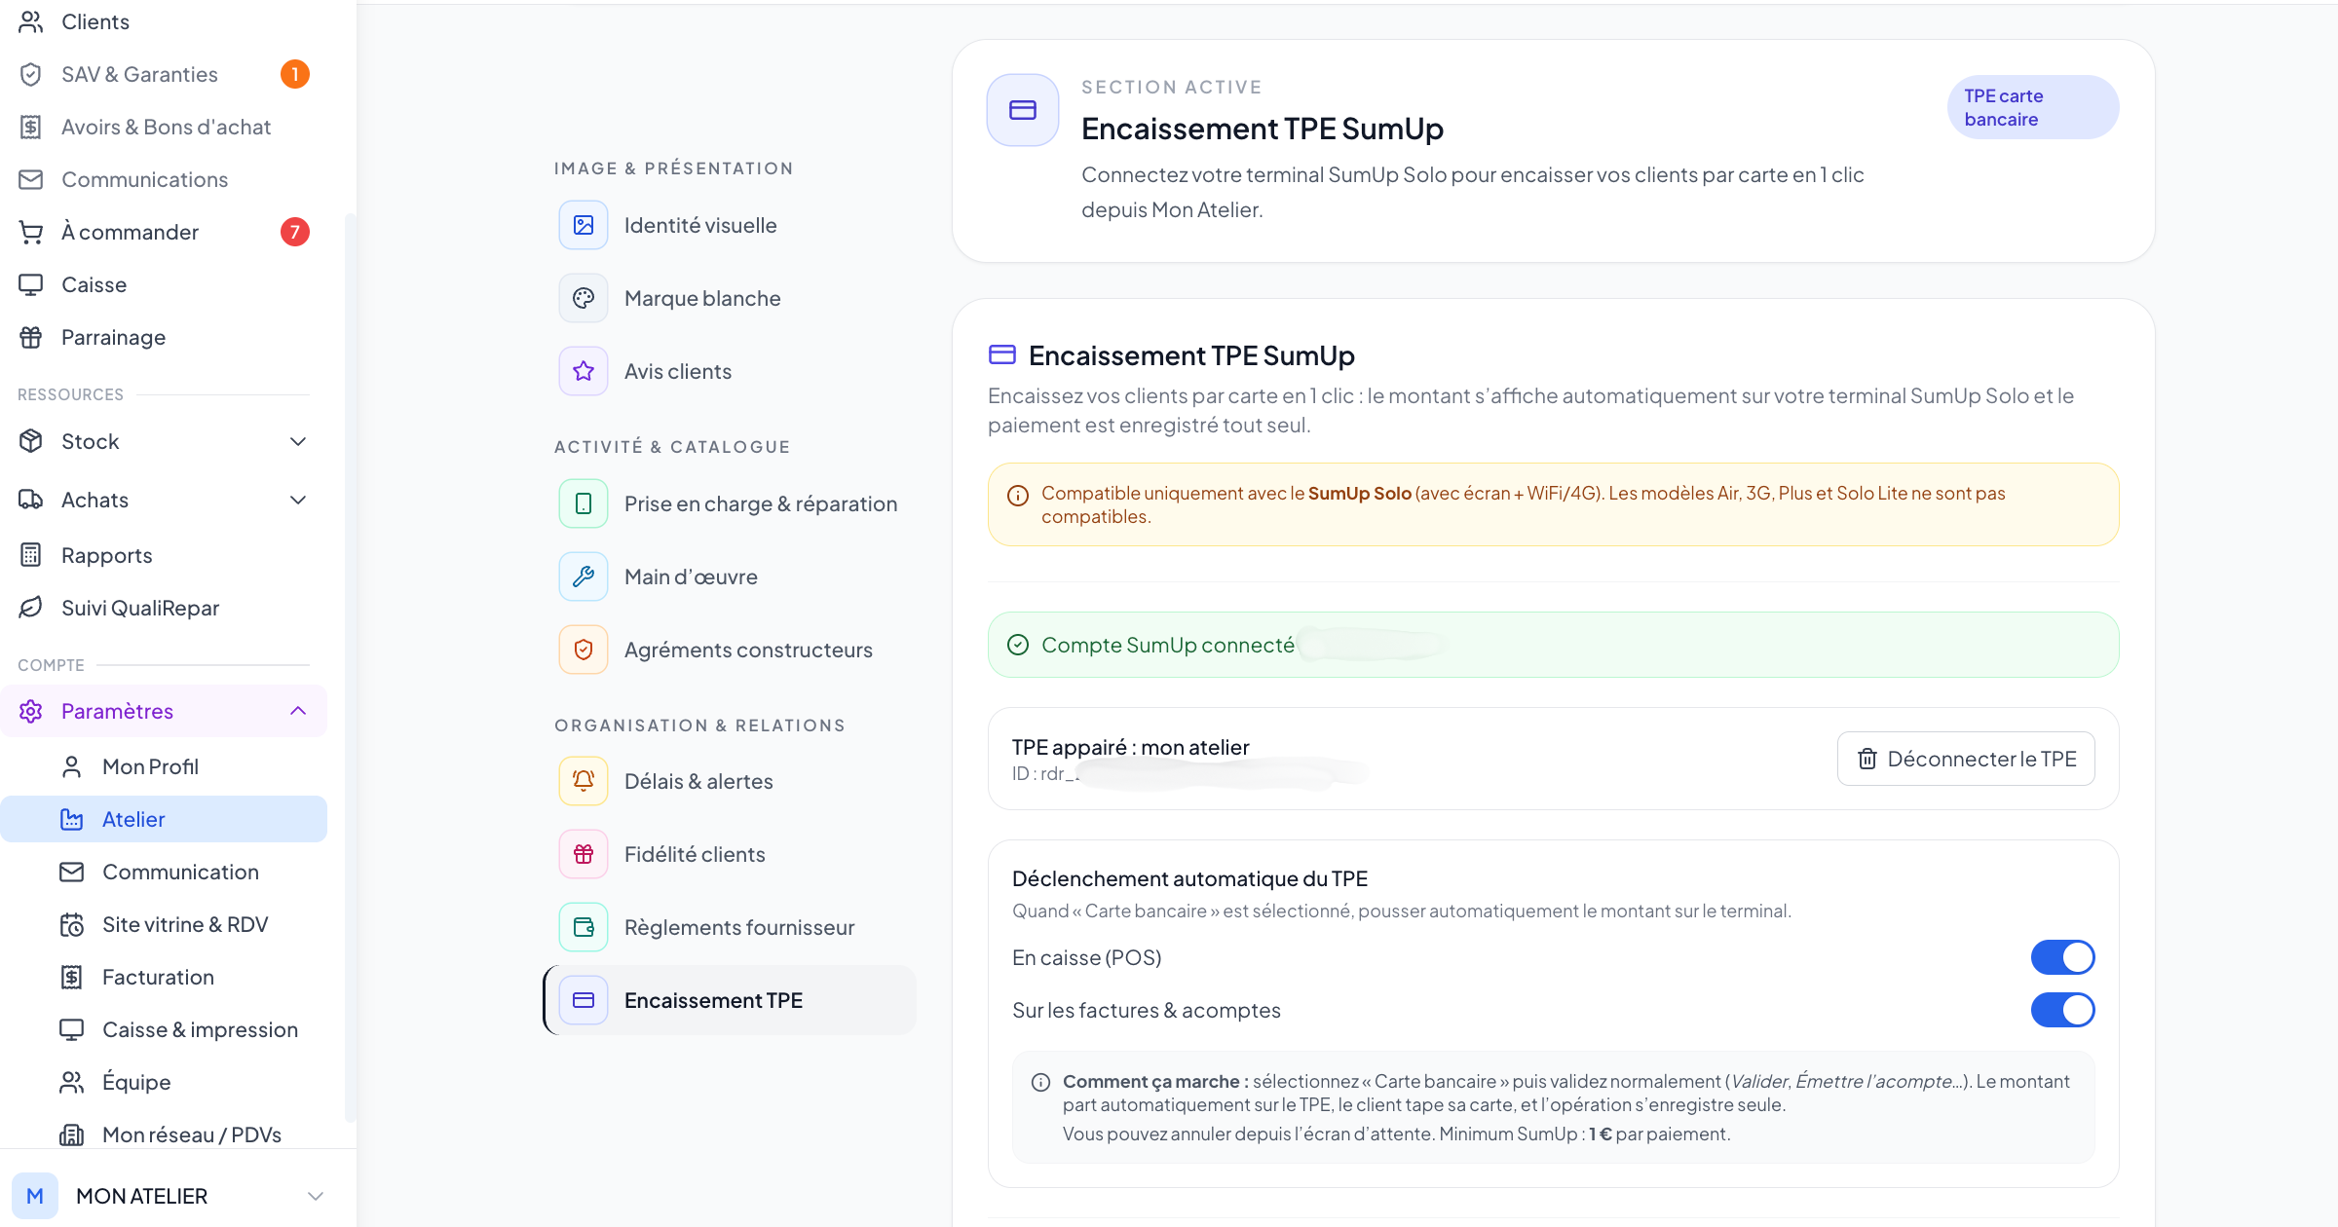Image resolution: width=2338 pixels, height=1227 pixels.
Task: Click the large card icon in Section active header
Action: tap(1023, 110)
